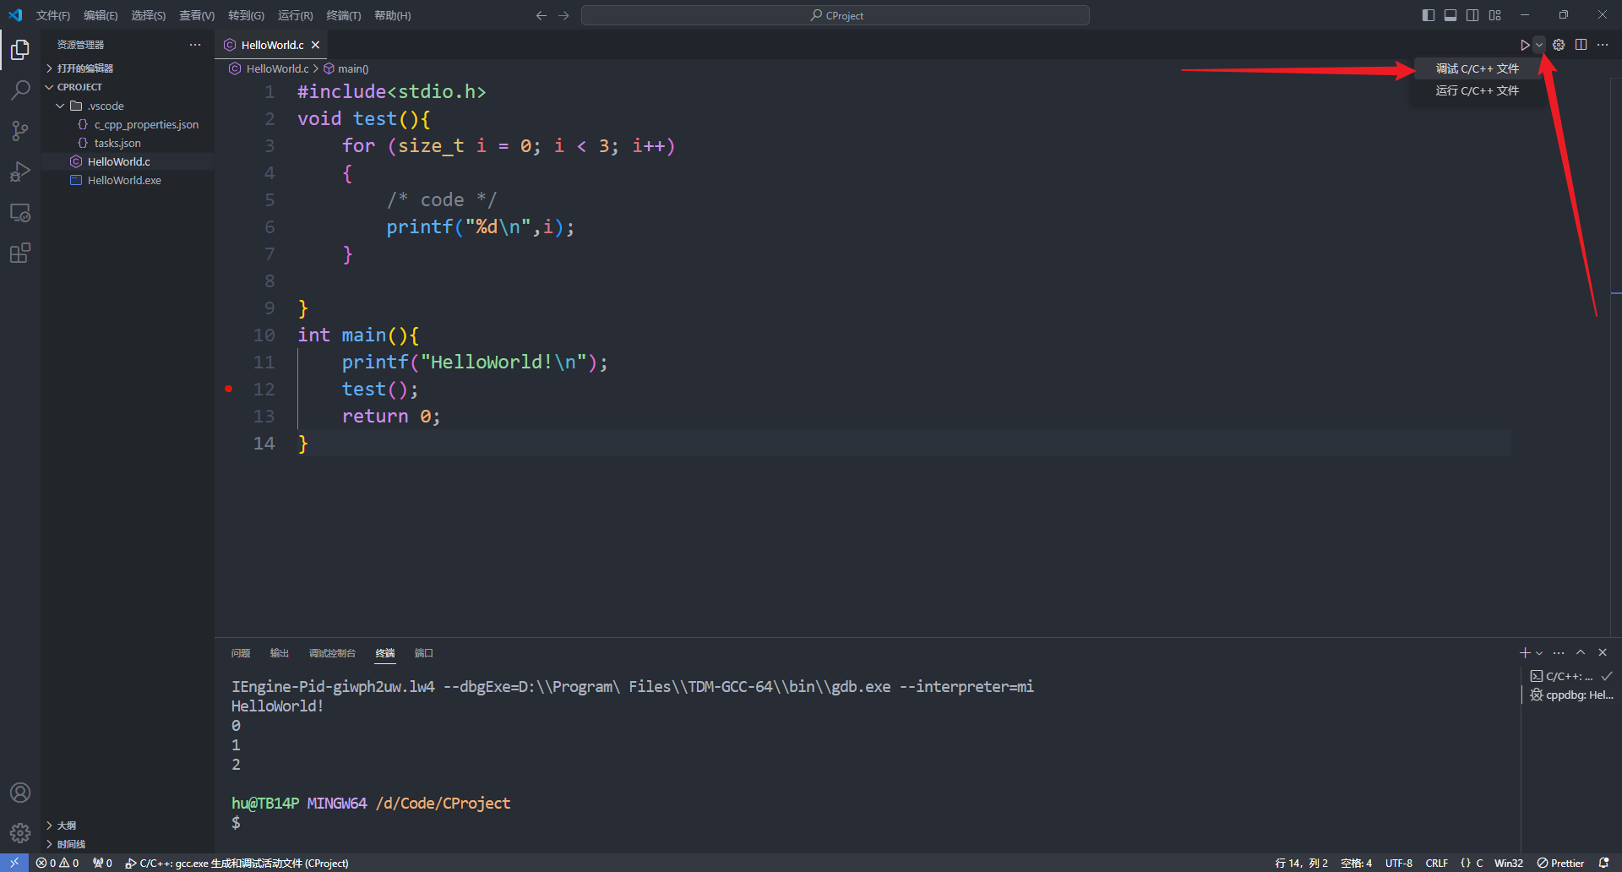Close the terminal panel

[1603, 652]
